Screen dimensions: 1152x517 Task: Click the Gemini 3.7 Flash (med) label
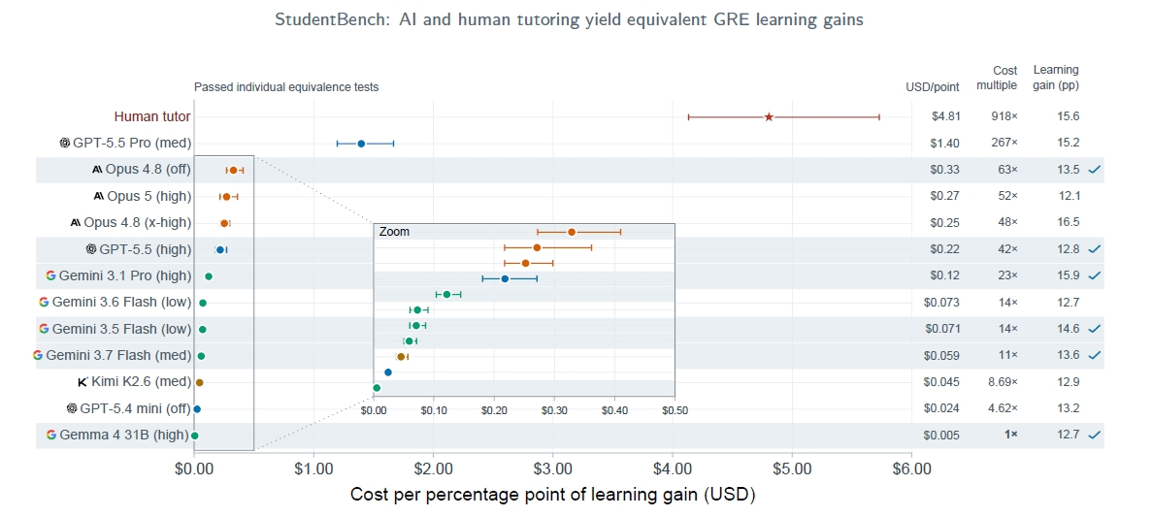tap(118, 356)
